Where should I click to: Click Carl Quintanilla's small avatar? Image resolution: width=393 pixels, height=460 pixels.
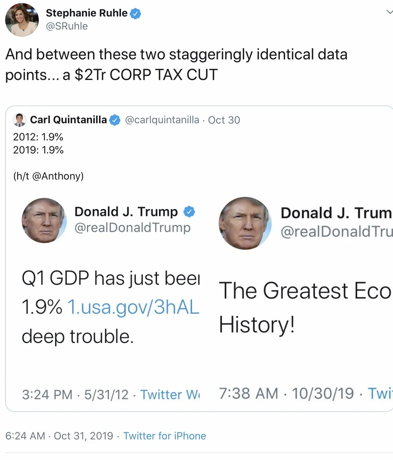point(20,120)
